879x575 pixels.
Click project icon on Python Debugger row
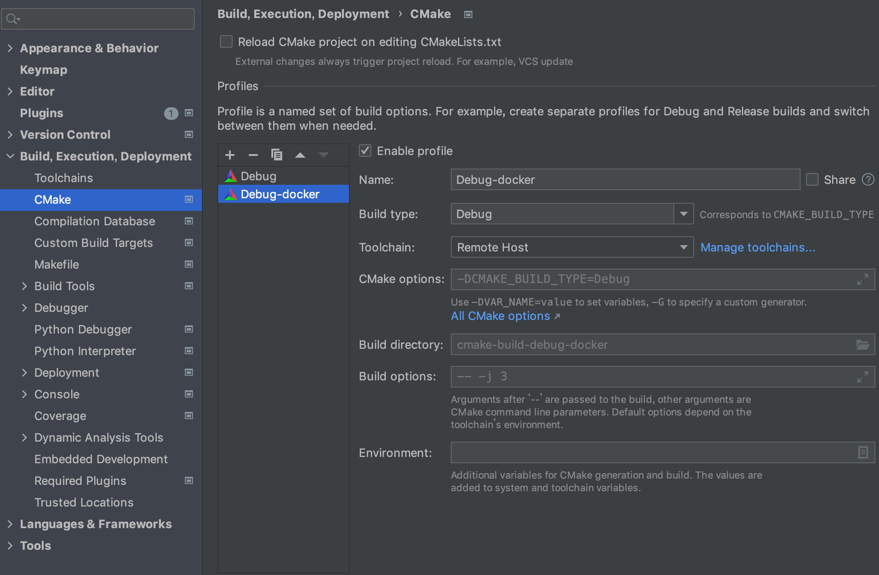click(x=189, y=329)
